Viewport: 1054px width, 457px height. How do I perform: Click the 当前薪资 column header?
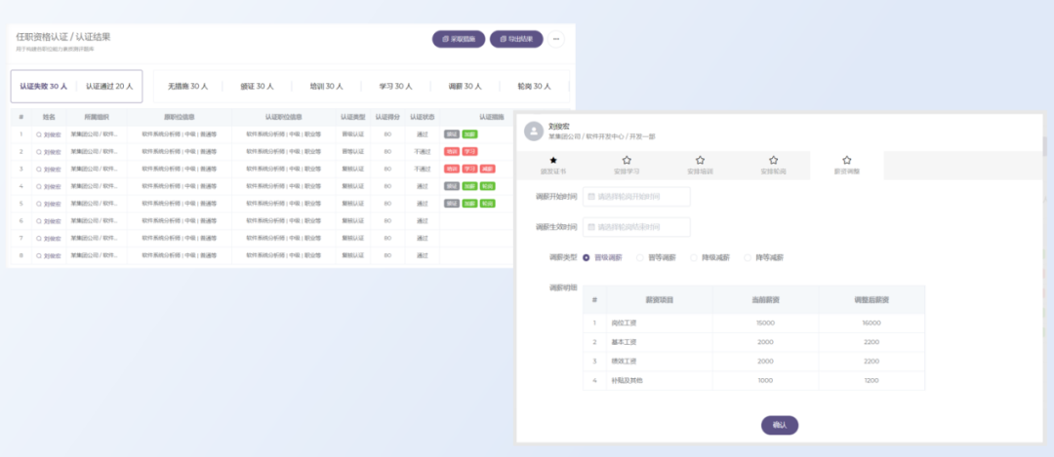(x=766, y=300)
